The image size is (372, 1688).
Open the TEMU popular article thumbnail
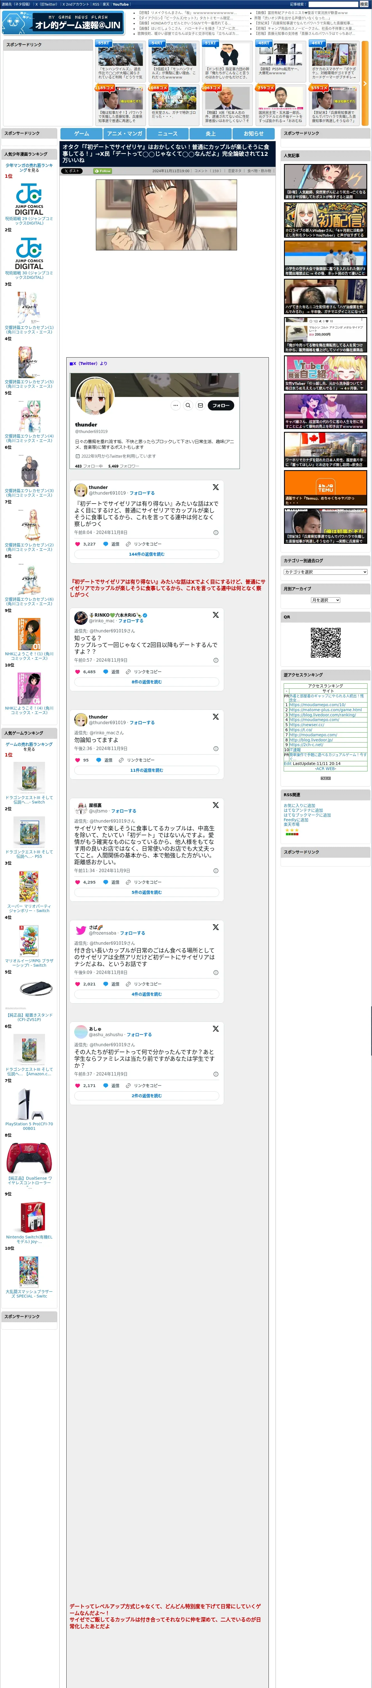[326, 488]
